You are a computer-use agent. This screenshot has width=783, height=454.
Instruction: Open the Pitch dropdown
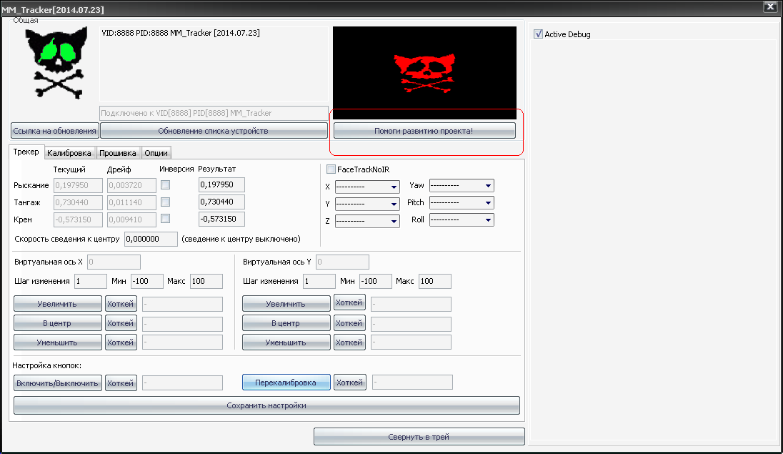click(x=462, y=202)
